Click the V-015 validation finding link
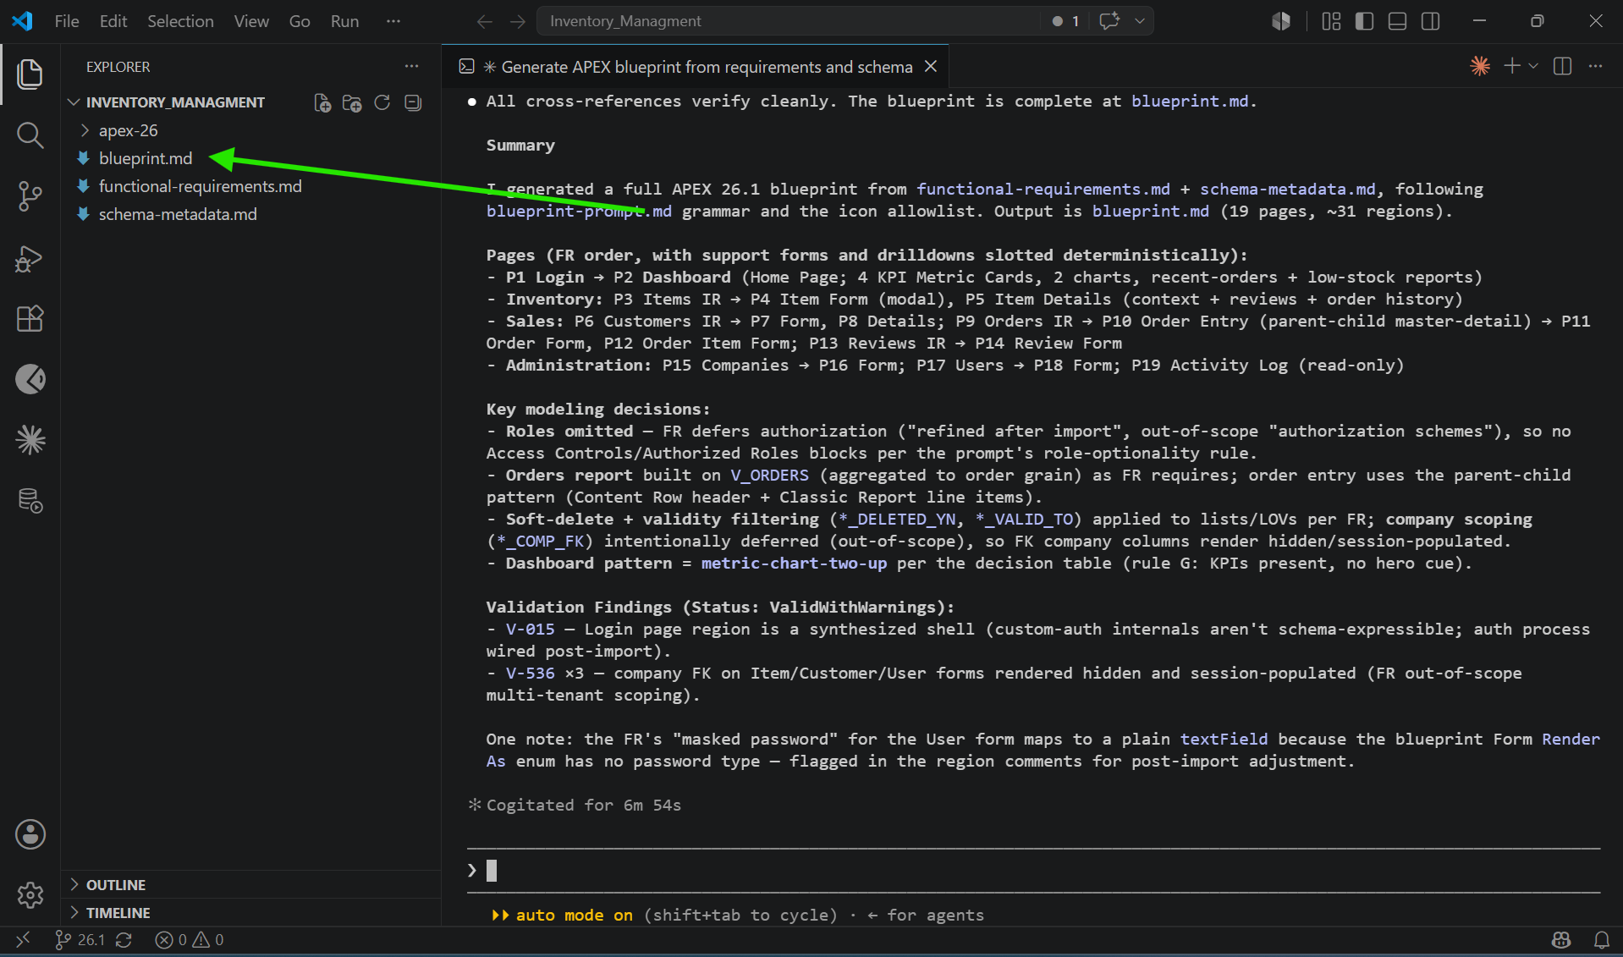The width and height of the screenshot is (1623, 957). pos(530,630)
